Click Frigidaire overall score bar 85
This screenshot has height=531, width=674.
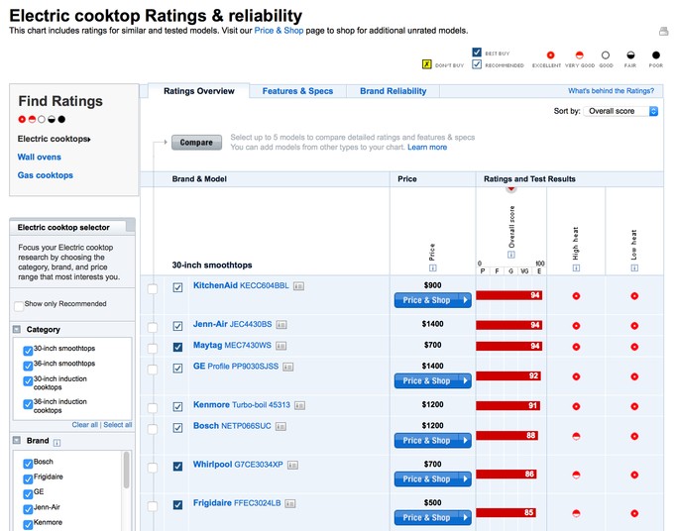tap(505, 513)
